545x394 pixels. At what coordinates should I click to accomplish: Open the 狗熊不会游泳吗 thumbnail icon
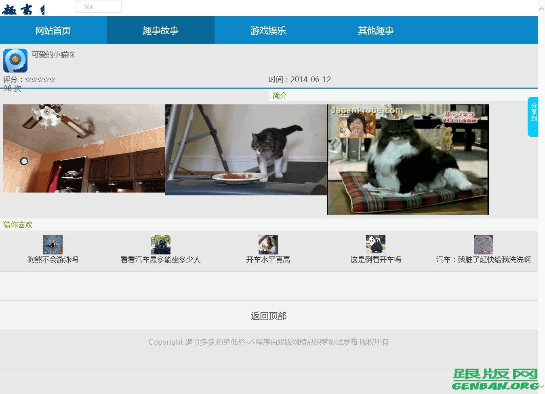coord(53,244)
